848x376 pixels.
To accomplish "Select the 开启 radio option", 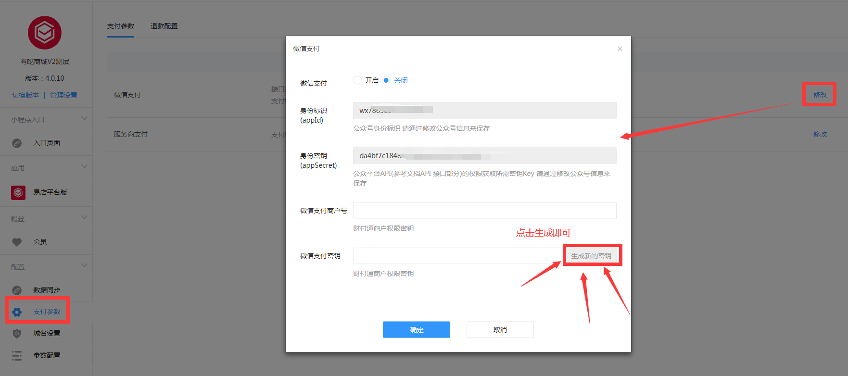I will point(357,80).
